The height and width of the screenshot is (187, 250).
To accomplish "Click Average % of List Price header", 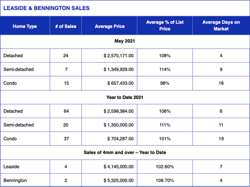I will coord(165,25).
